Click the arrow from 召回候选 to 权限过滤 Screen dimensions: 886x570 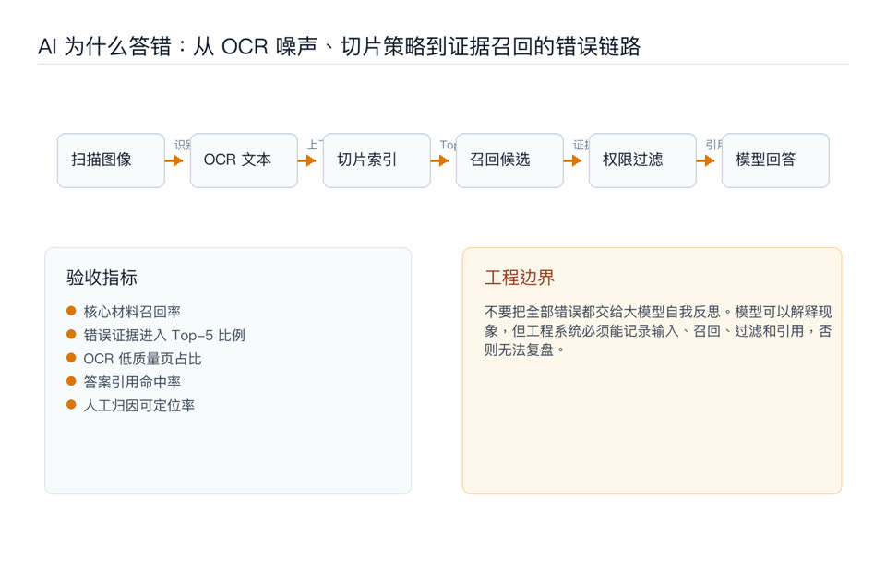572,161
